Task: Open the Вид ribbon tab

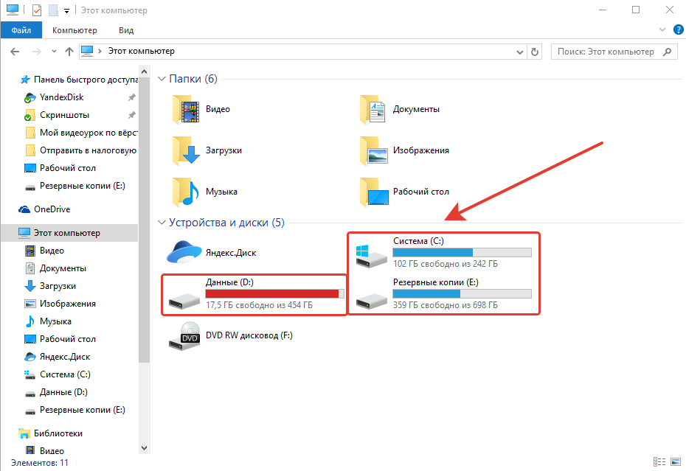Action: [126, 30]
